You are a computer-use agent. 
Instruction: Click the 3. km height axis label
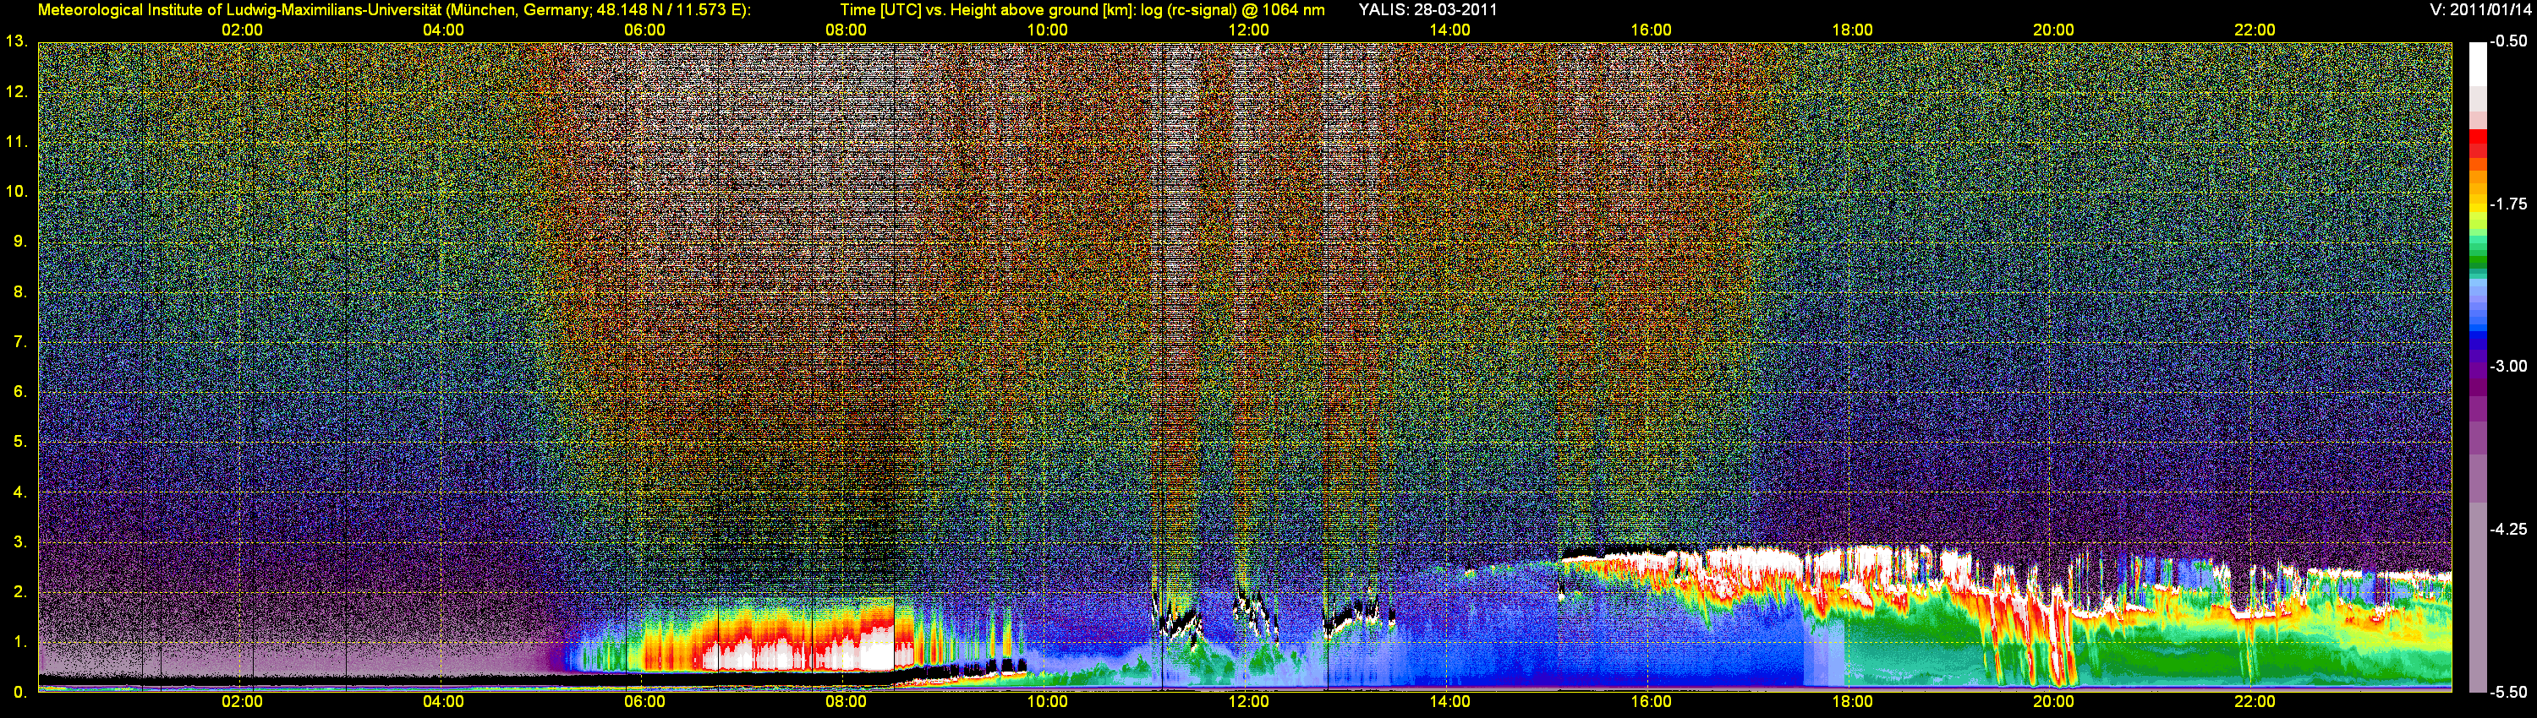tap(20, 542)
